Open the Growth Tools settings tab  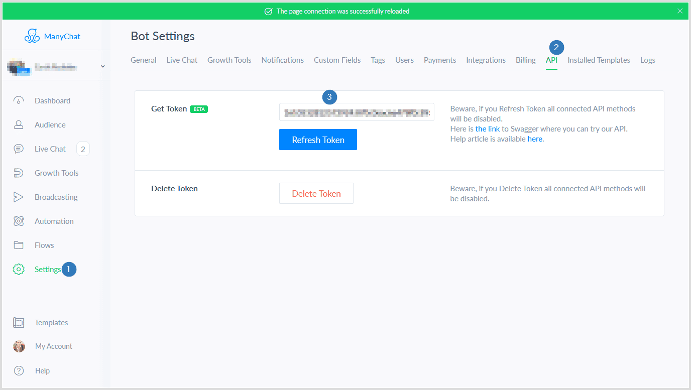point(229,60)
